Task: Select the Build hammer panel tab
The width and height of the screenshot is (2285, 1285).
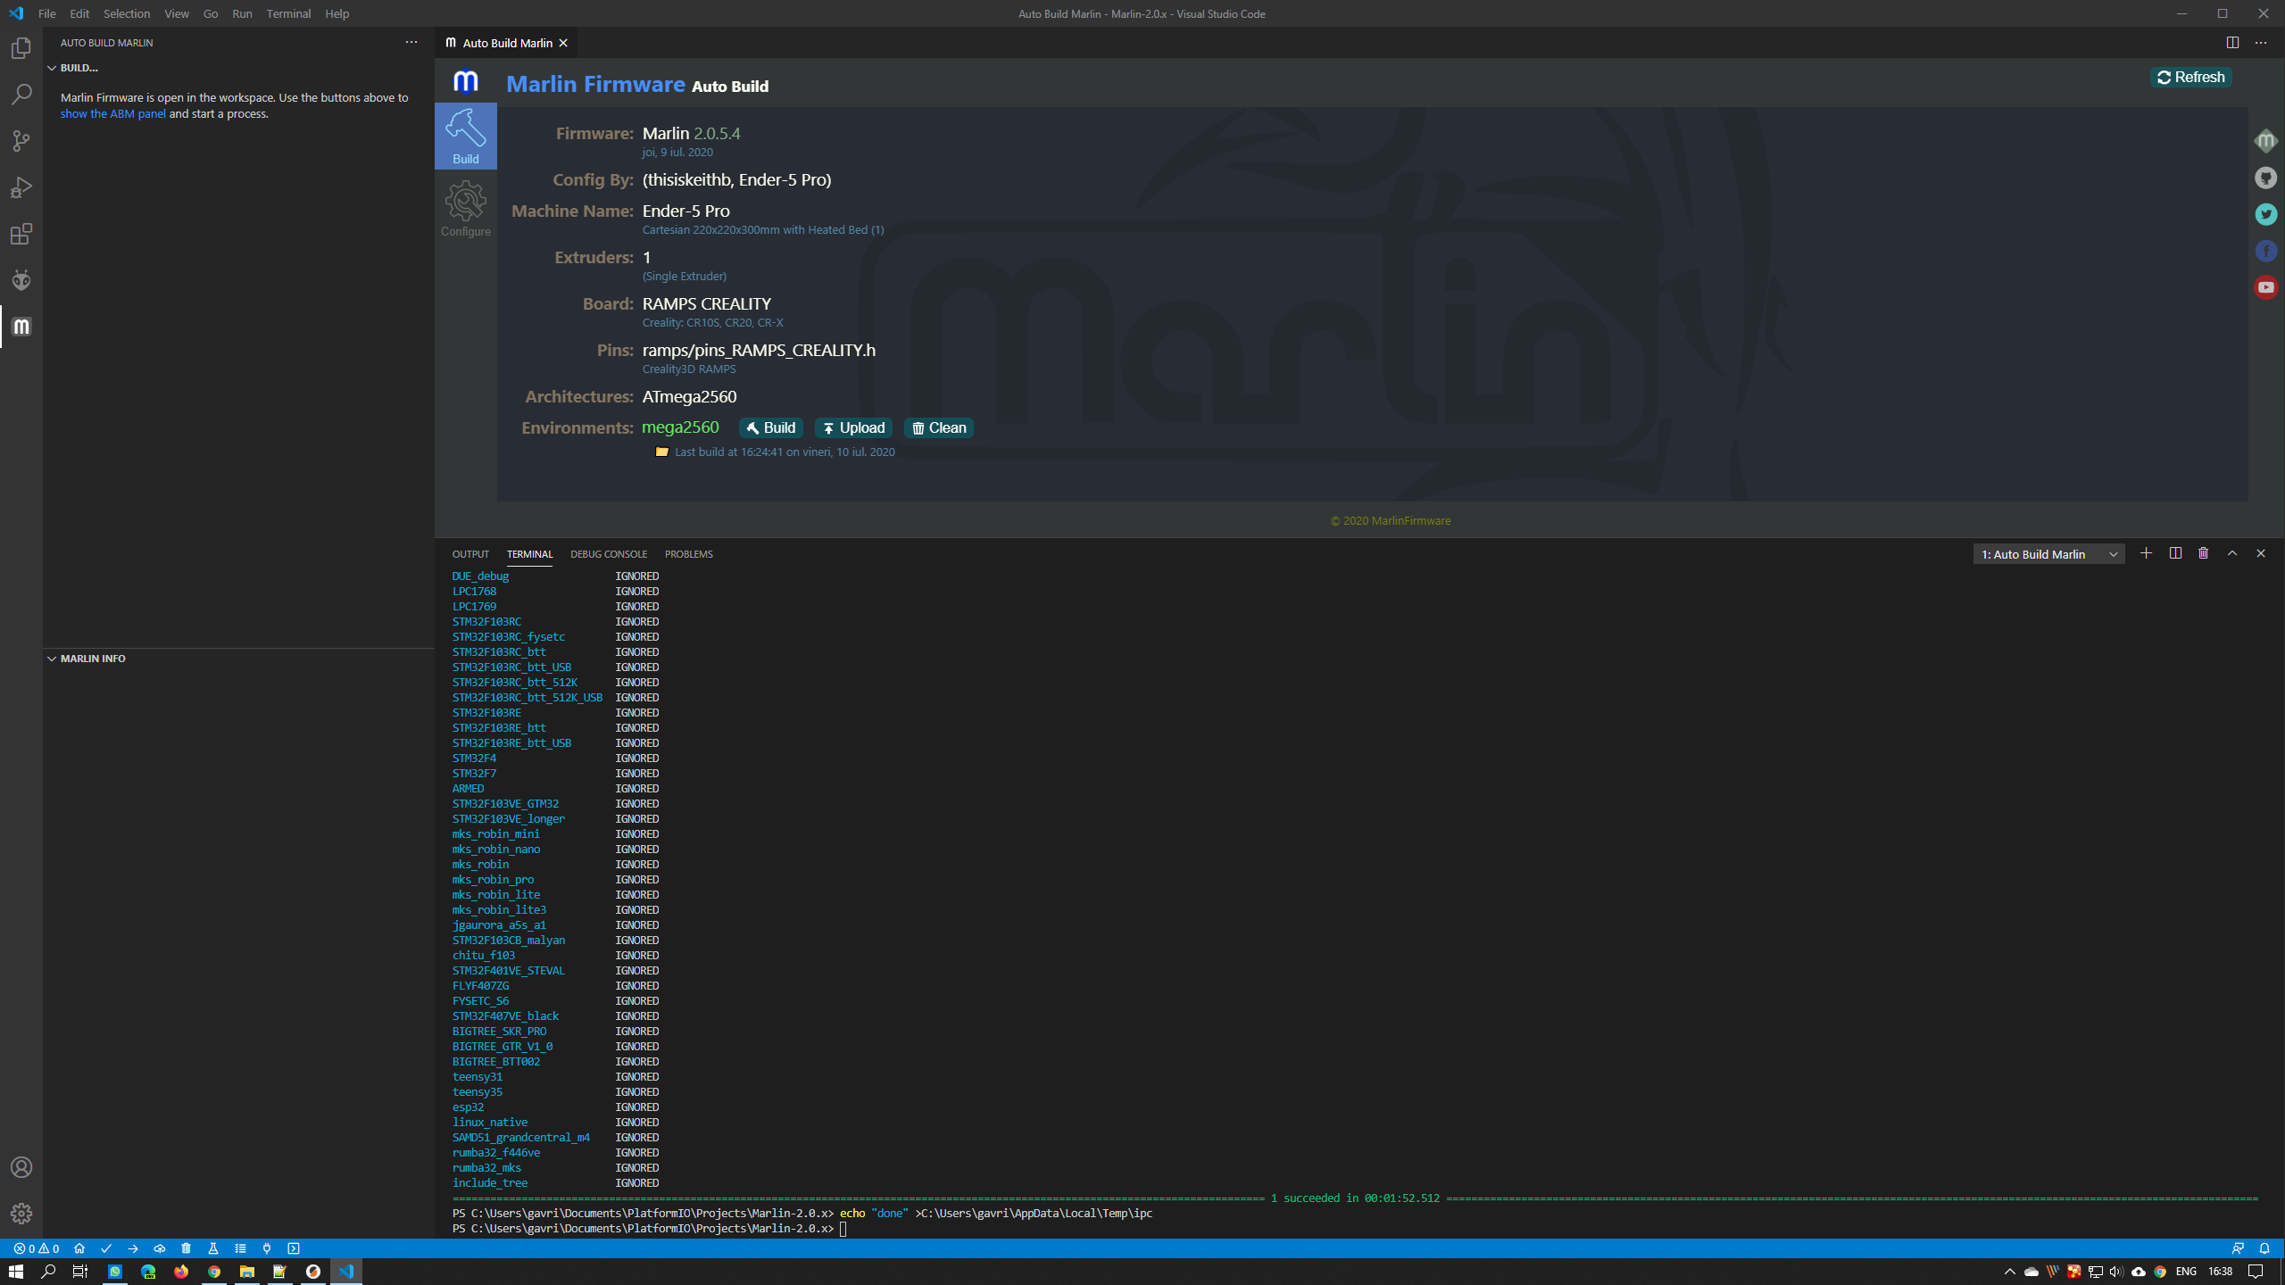Action: click(x=466, y=136)
